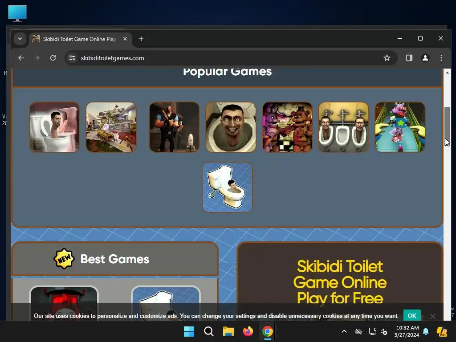Open the three urinals game thumbnail
This screenshot has height=342, width=456.
point(343,127)
